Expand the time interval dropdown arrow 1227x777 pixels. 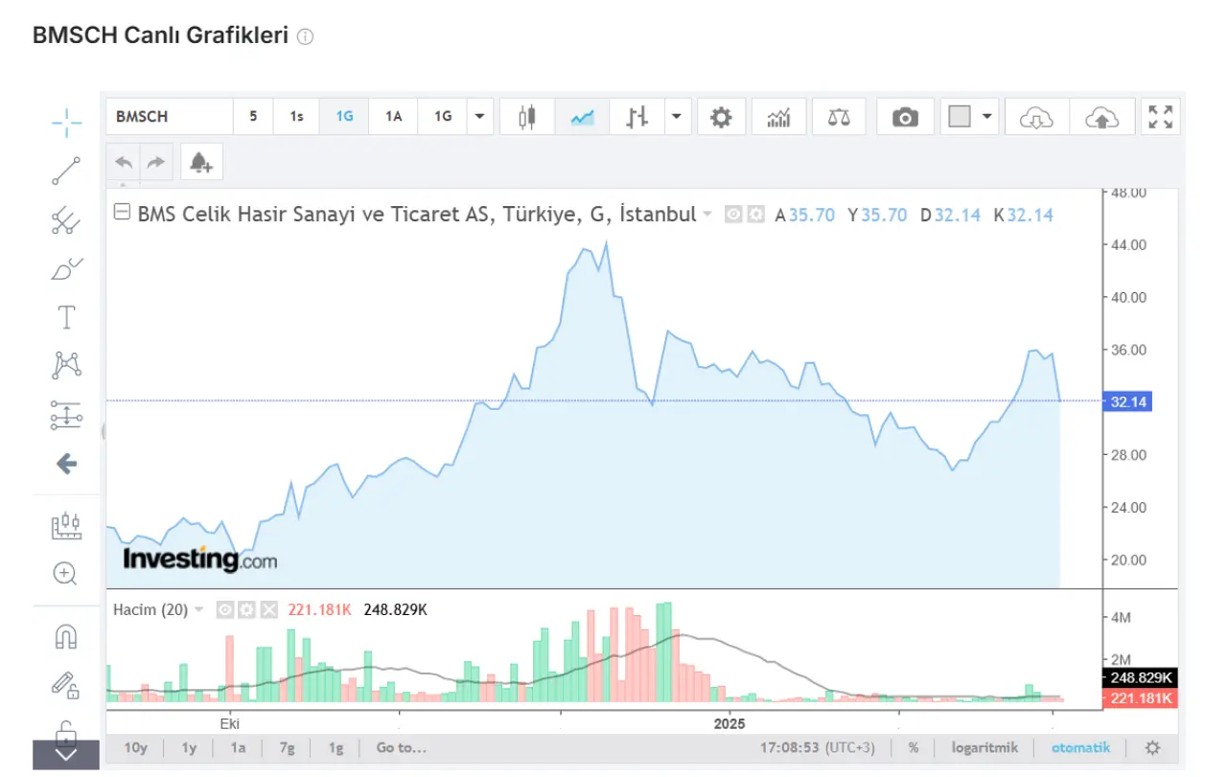pos(479,117)
